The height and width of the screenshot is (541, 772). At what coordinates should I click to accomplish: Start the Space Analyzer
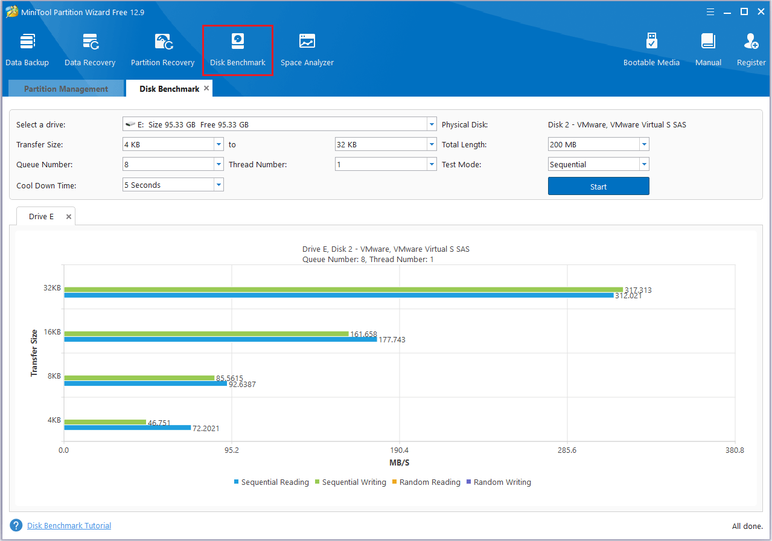click(x=307, y=47)
